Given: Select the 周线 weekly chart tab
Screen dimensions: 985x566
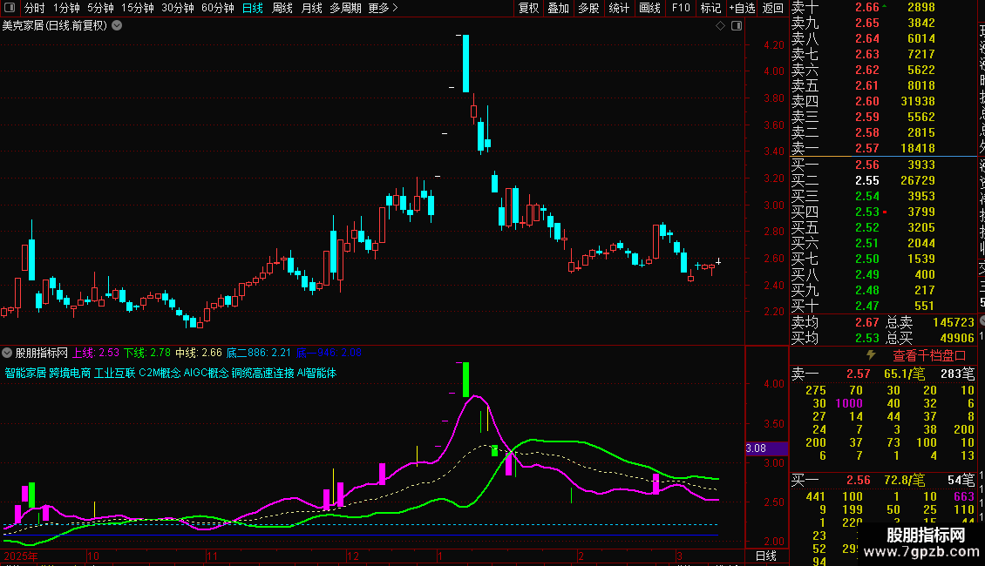Looking at the screenshot, I should tap(282, 8).
